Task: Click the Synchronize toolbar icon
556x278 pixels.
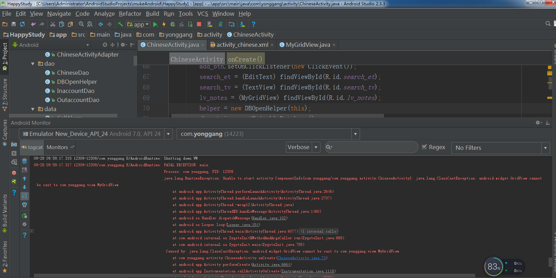Action: [x=22, y=24]
